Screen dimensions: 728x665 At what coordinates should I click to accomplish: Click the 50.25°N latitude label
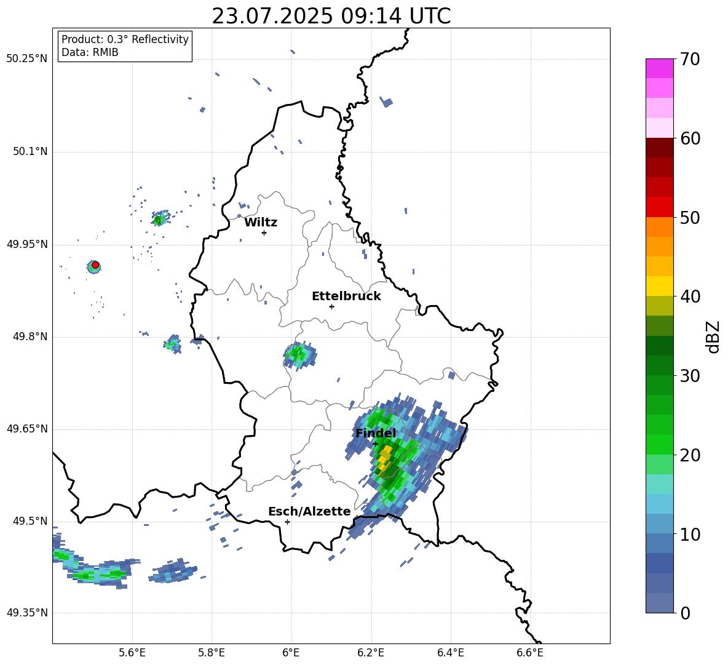(27, 59)
